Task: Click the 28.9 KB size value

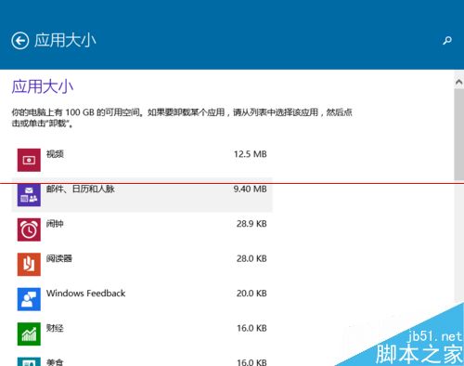Action: (x=251, y=224)
